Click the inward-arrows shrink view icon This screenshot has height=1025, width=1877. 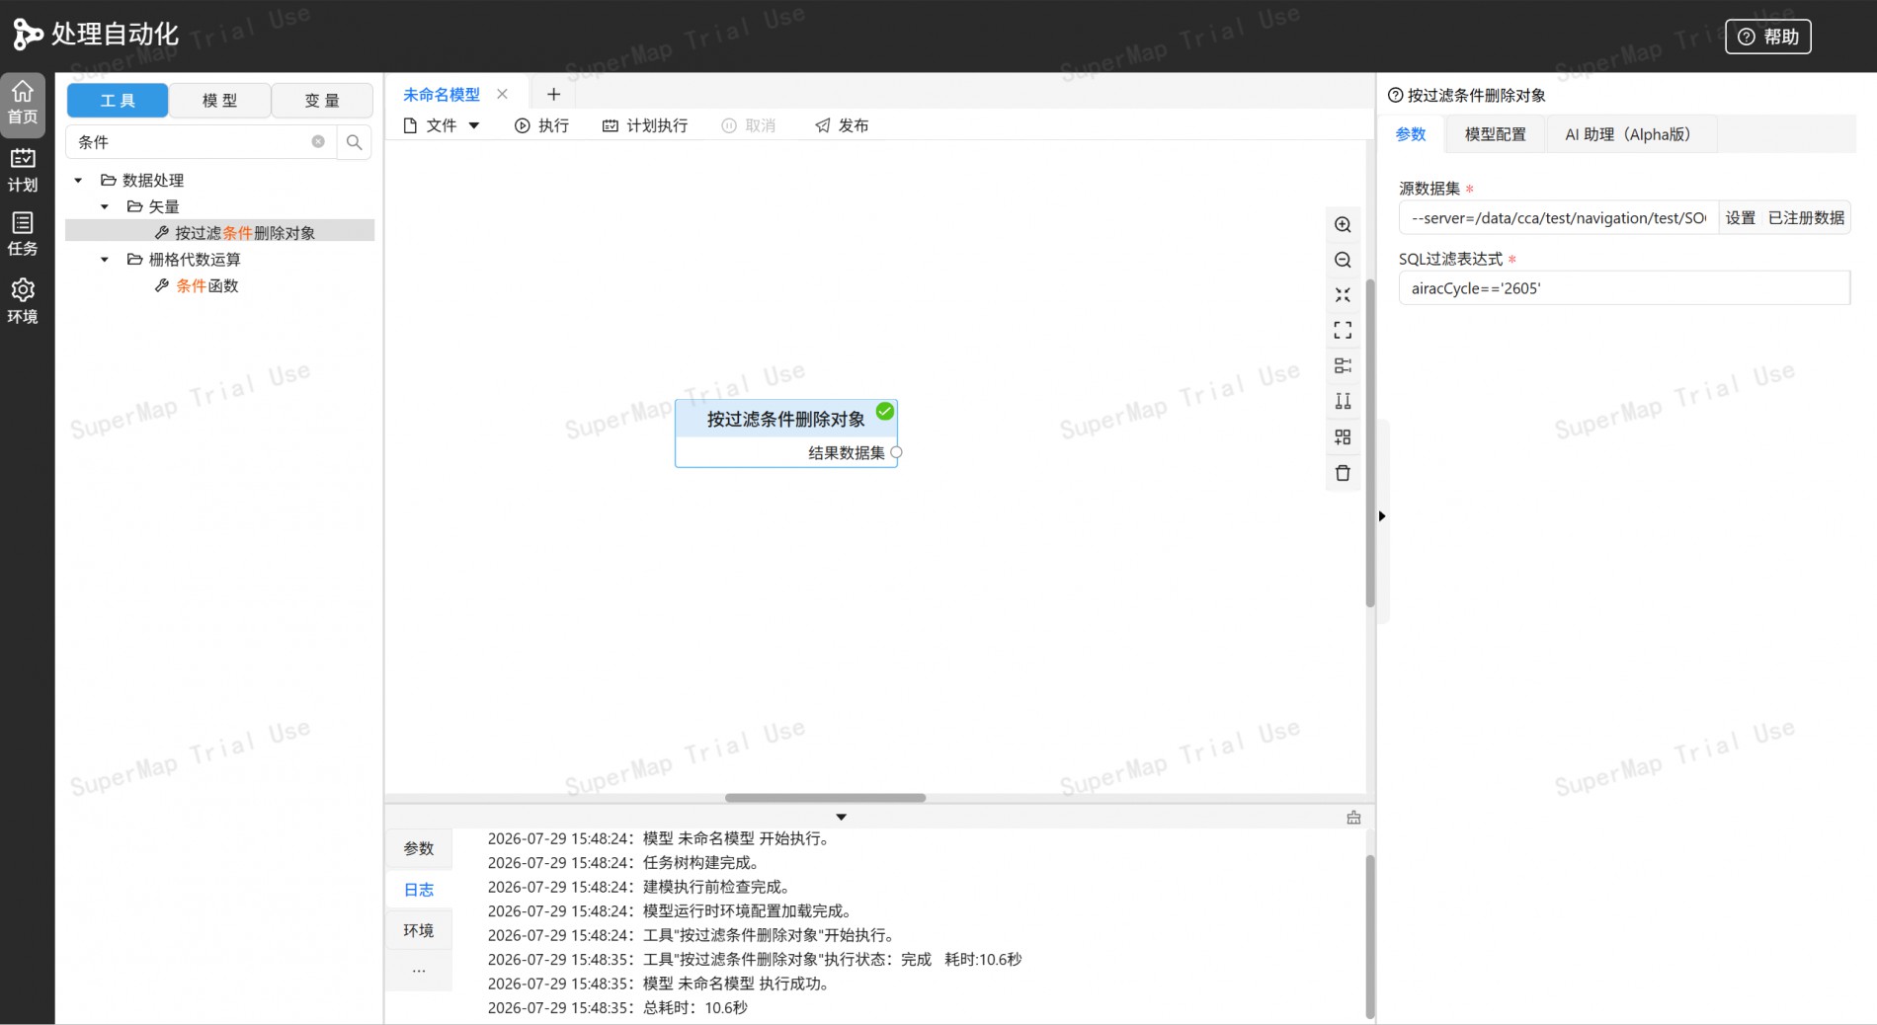coord(1343,295)
